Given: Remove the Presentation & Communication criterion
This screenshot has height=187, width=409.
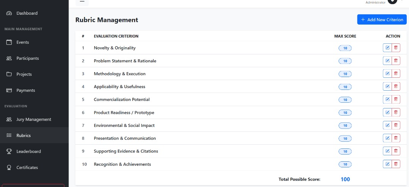Looking at the screenshot, I should (396, 138).
